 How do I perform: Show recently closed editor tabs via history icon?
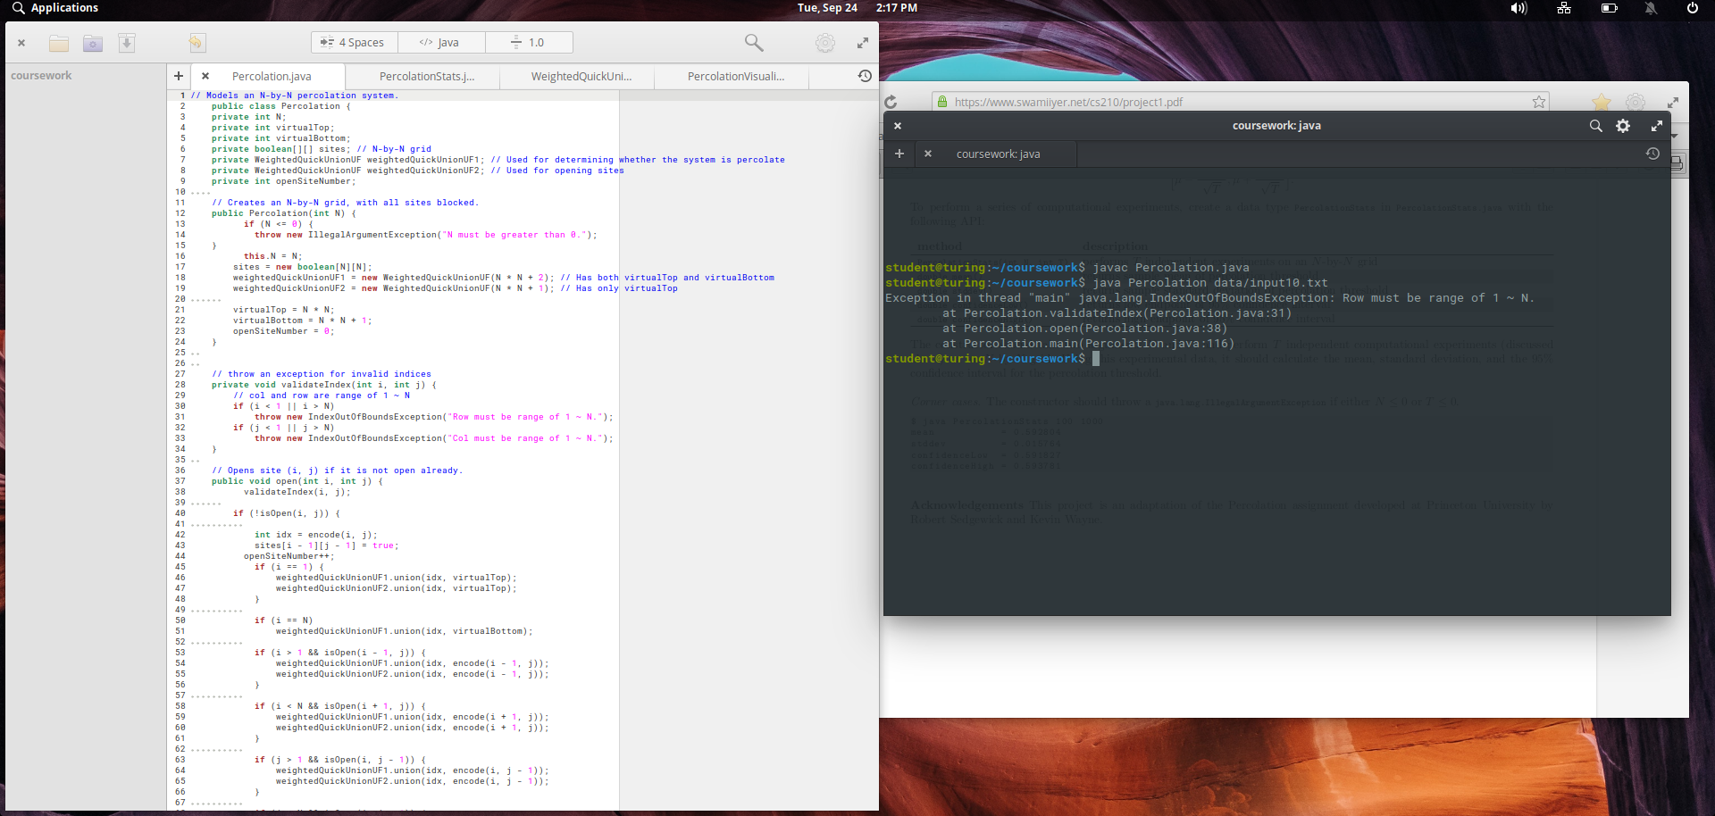tap(865, 76)
